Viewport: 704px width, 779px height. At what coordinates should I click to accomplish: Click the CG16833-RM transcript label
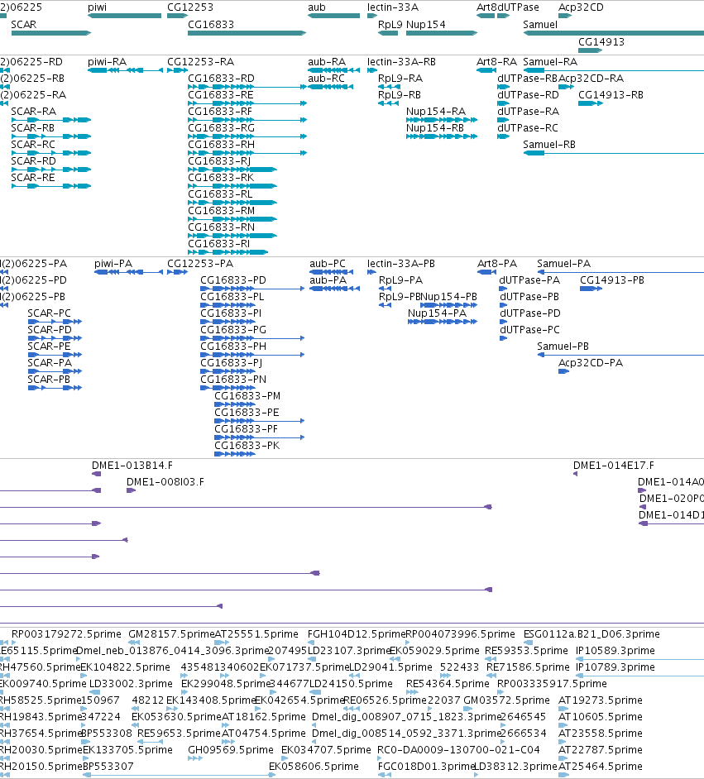click(221, 211)
